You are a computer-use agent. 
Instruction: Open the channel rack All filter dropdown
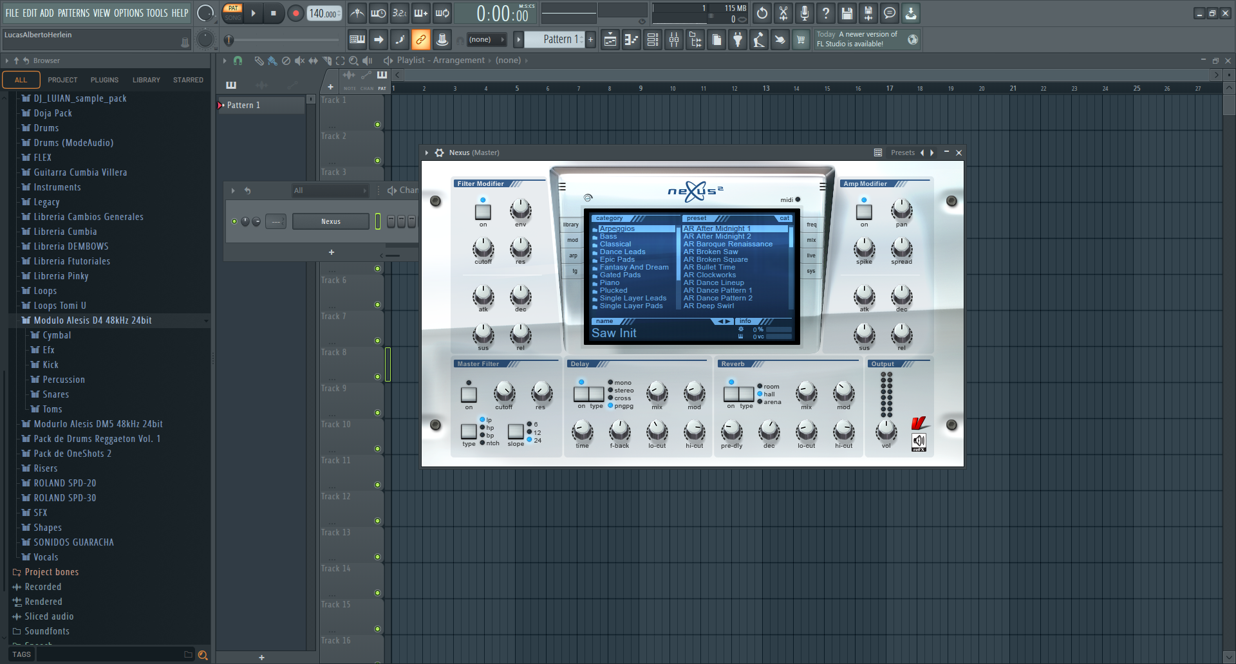pyautogui.click(x=330, y=190)
